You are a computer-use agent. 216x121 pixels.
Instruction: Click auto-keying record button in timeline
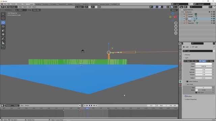[x=80, y=106]
